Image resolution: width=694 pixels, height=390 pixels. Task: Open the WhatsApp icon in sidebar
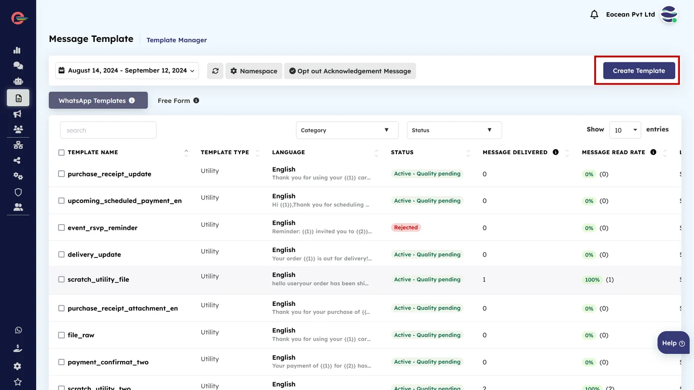[18, 330]
